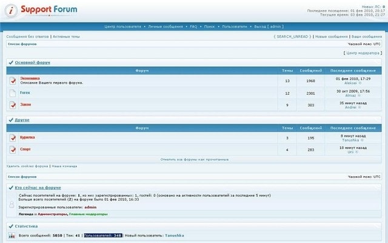This screenshot has width=388, height=243.
Task: Open Almaz's user profile
Action: point(350,95)
